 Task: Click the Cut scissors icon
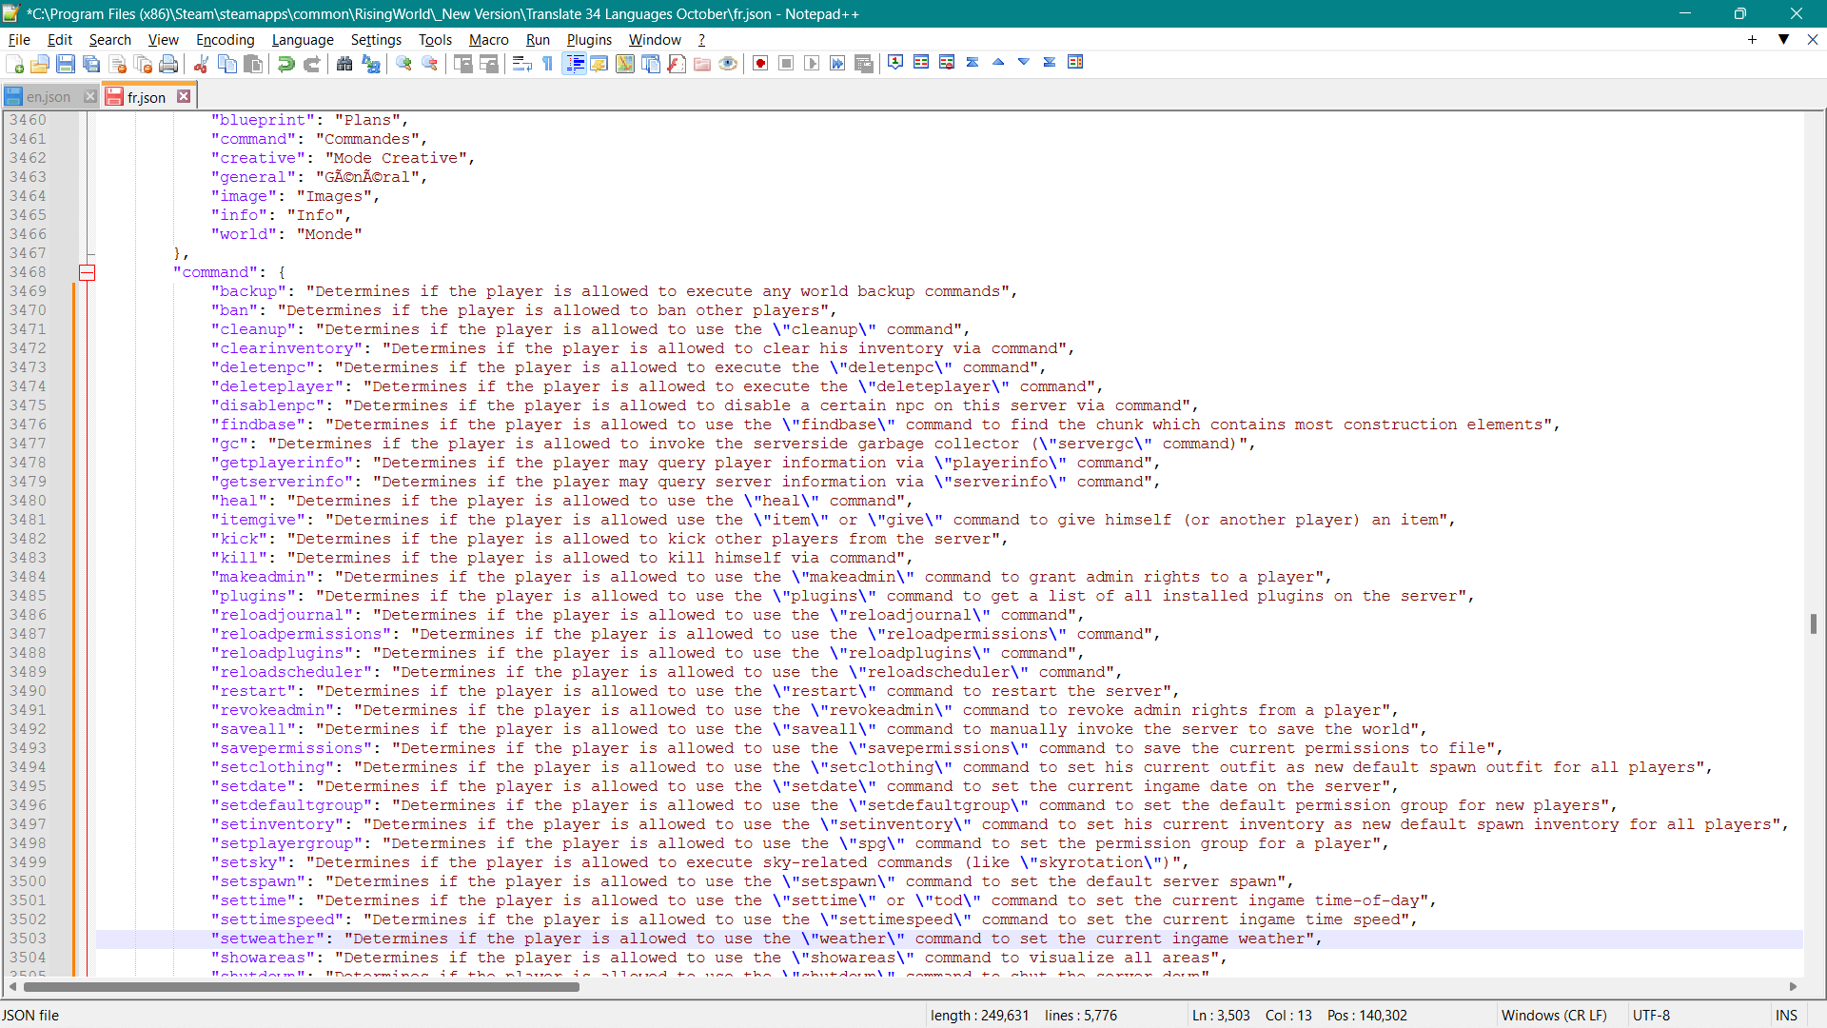click(201, 64)
